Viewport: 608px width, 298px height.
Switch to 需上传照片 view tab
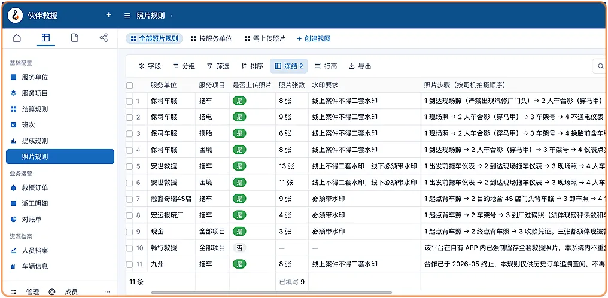point(265,38)
